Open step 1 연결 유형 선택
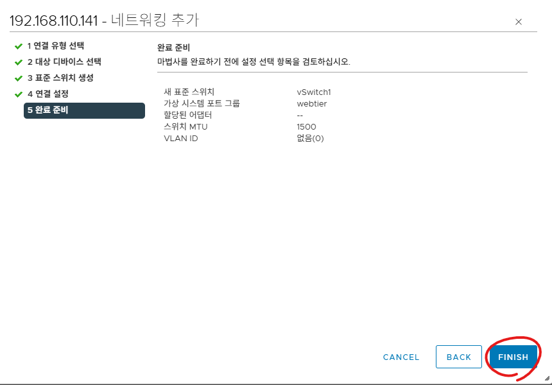The height and width of the screenshot is (385, 552). [x=56, y=46]
